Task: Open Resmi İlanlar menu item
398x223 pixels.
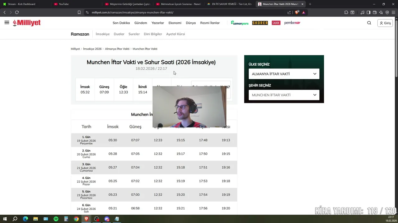Action: coord(210,23)
